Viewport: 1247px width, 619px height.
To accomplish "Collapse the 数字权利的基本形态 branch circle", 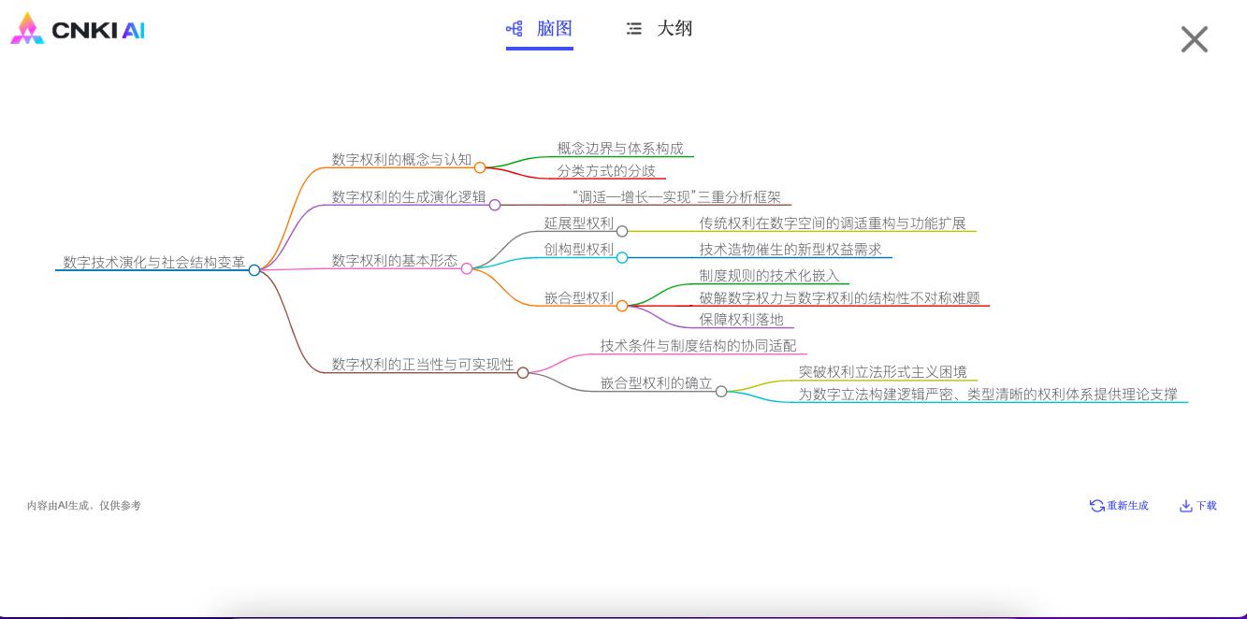I will click(x=467, y=268).
